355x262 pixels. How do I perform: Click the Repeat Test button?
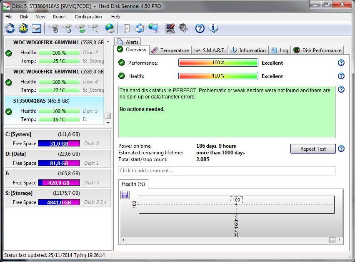coord(313,149)
